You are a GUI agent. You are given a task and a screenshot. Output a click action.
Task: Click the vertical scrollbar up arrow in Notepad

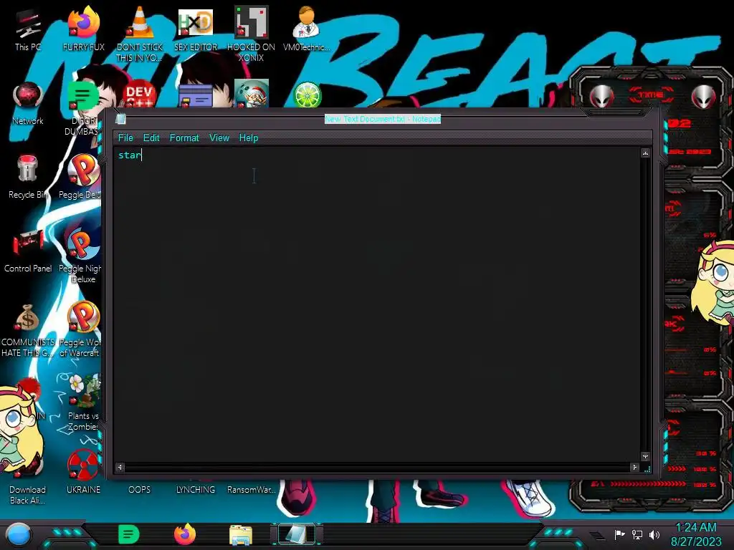[646, 153]
